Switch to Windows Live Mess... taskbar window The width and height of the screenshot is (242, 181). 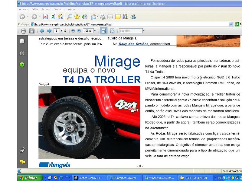(160, 178)
